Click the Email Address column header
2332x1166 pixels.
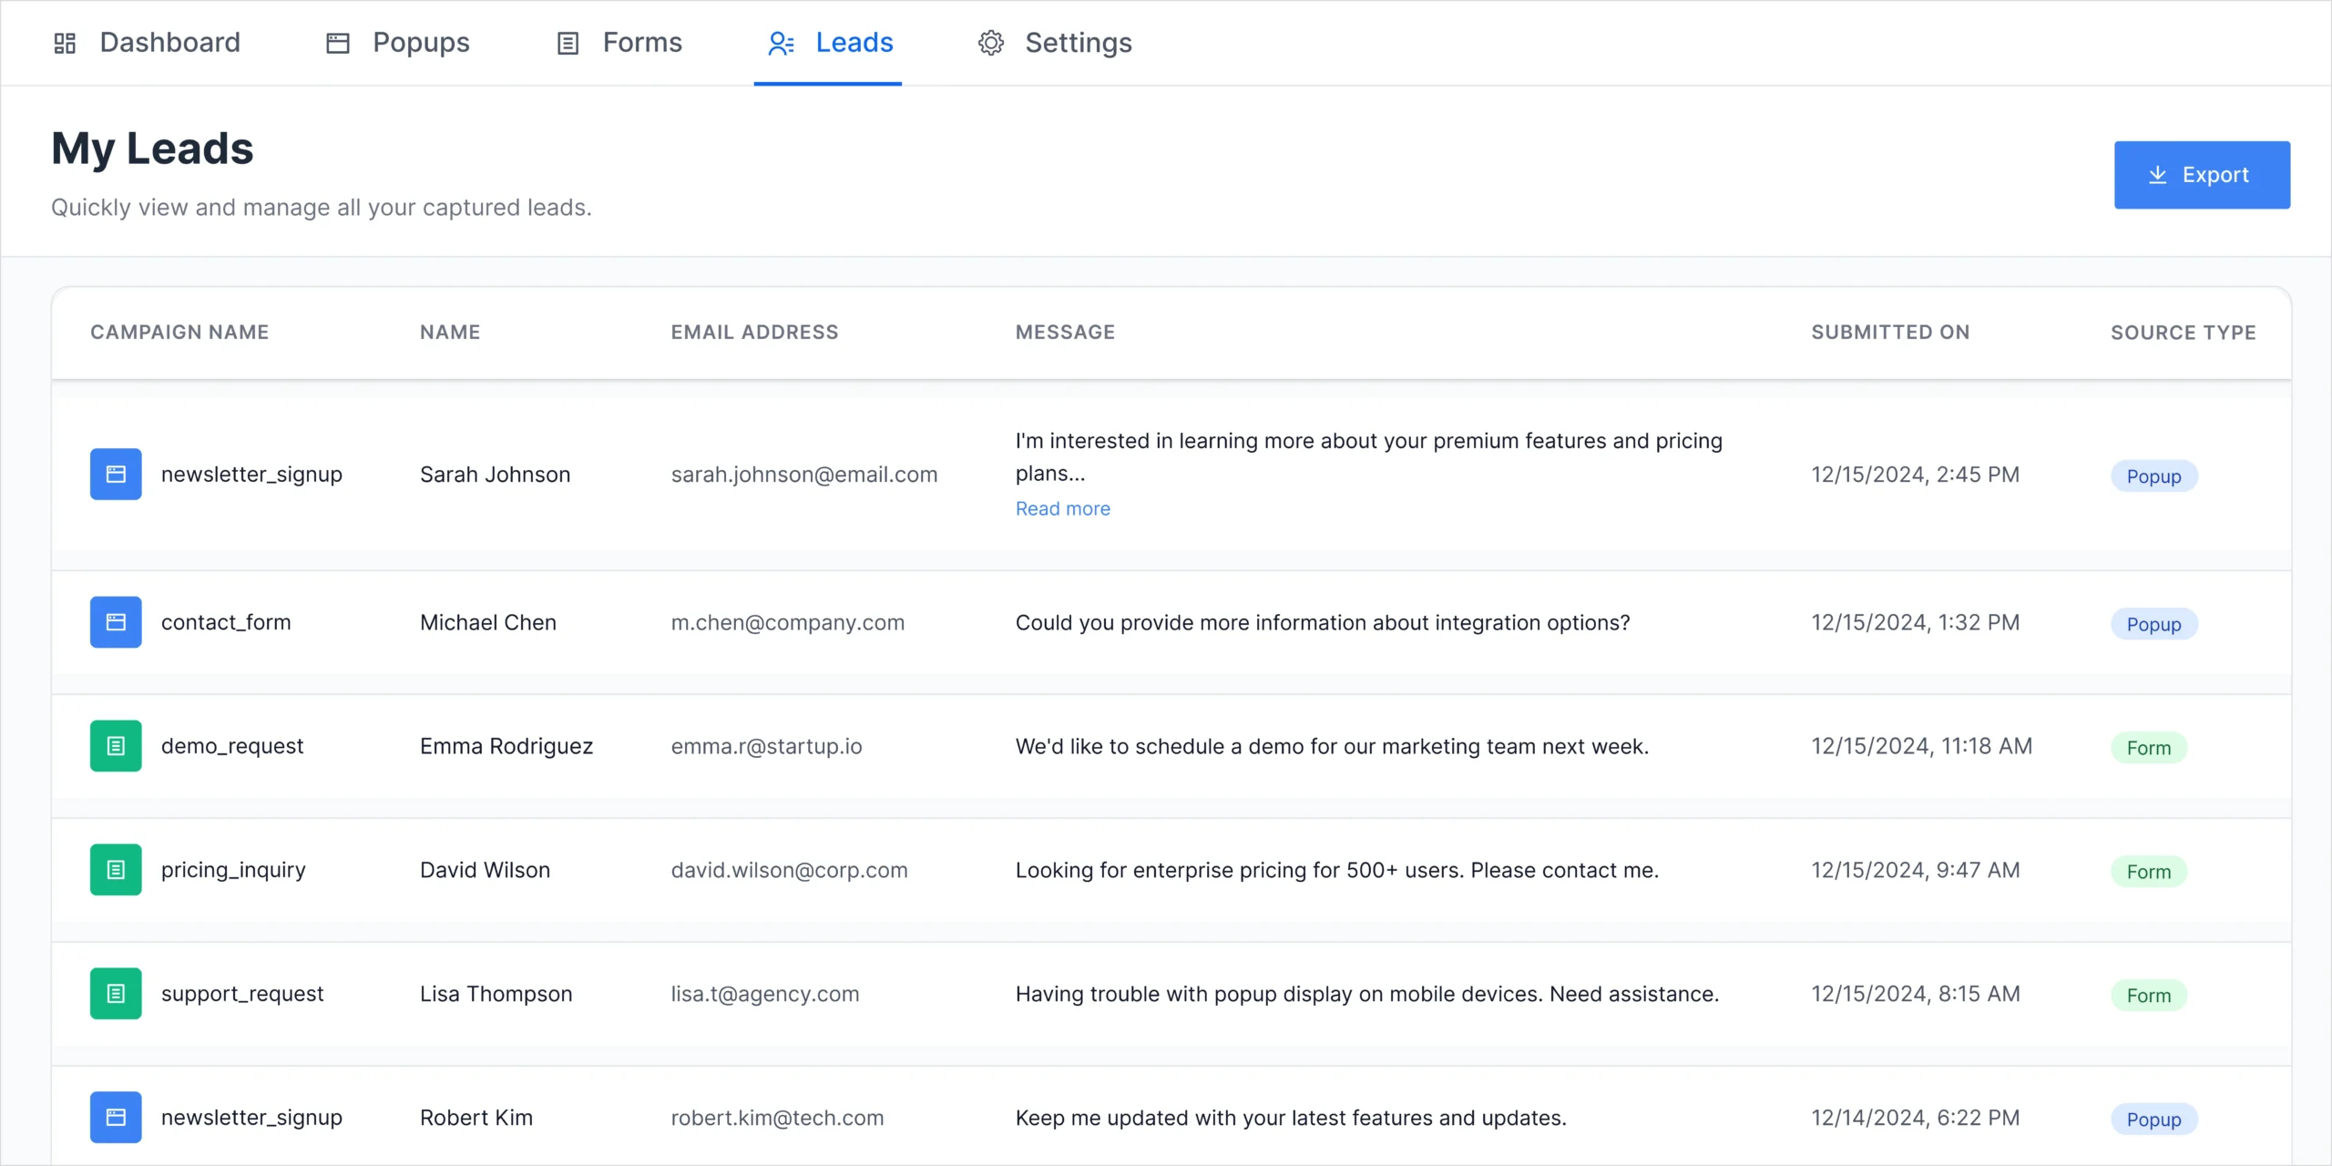(x=754, y=332)
